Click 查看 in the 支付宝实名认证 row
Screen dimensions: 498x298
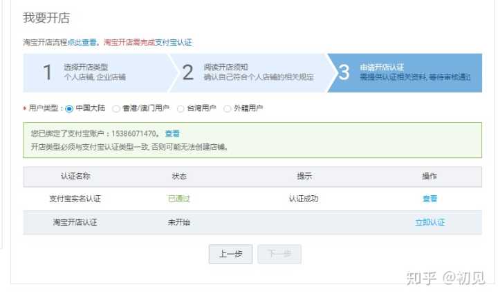pyautogui.click(x=430, y=199)
